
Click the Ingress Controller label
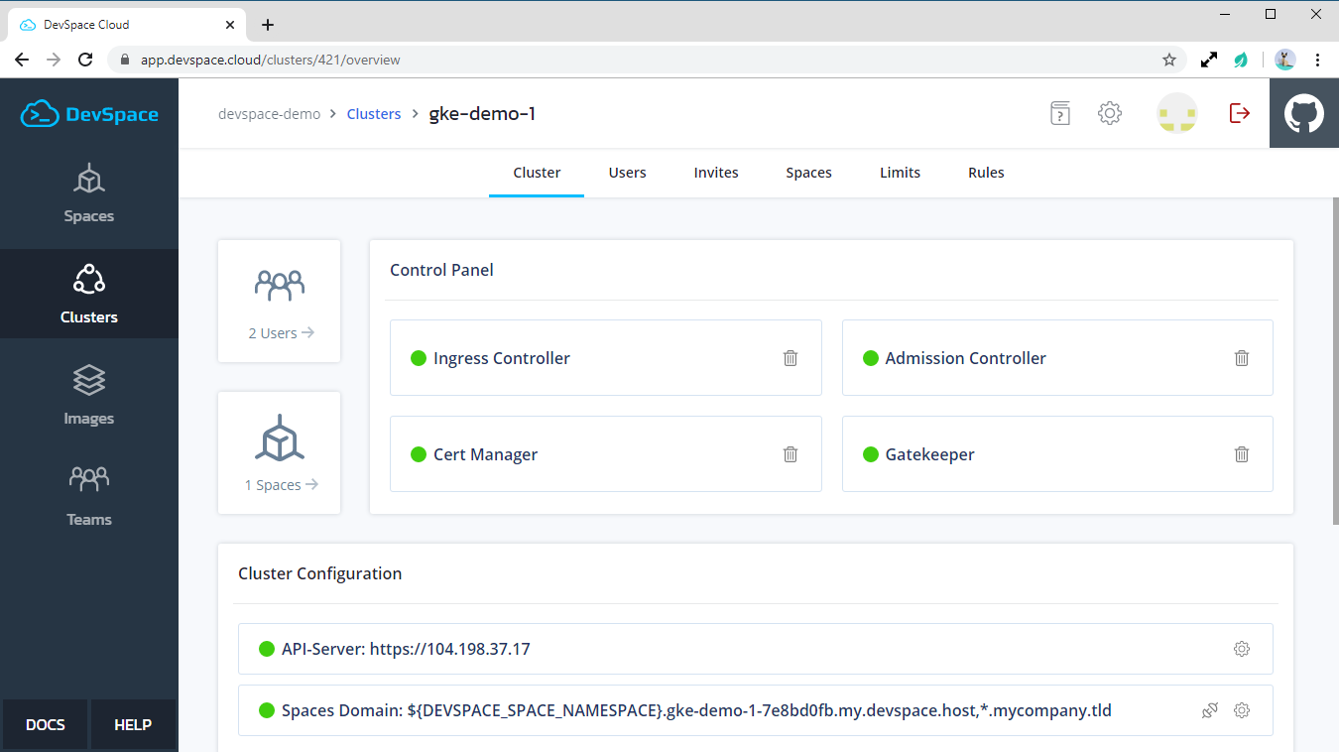(501, 358)
